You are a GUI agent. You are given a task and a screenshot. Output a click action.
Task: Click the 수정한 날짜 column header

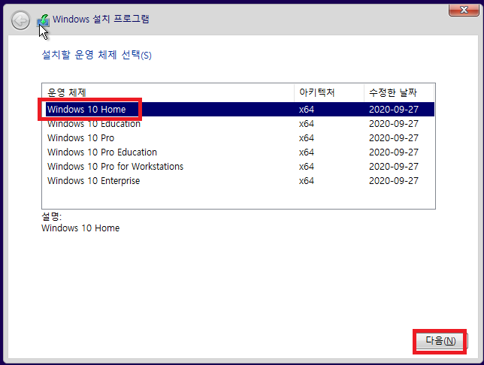pyautogui.click(x=399, y=92)
